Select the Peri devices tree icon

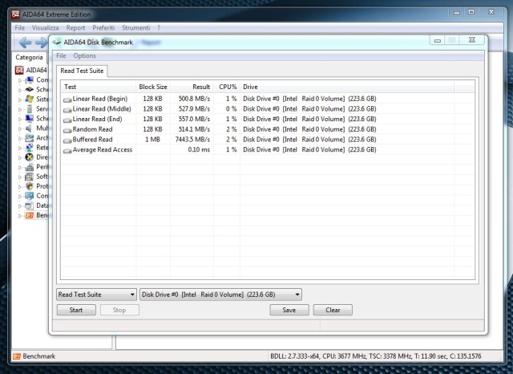coord(30,167)
